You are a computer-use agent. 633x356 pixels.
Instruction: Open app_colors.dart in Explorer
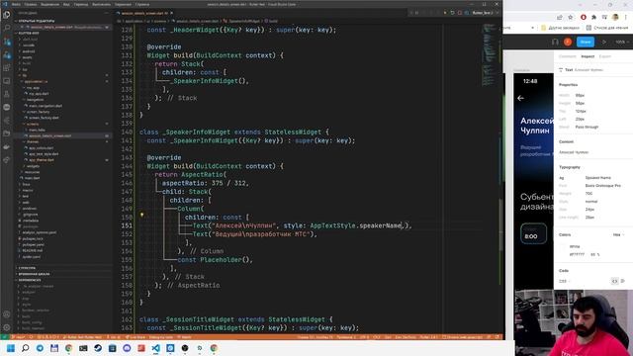click(x=41, y=148)
